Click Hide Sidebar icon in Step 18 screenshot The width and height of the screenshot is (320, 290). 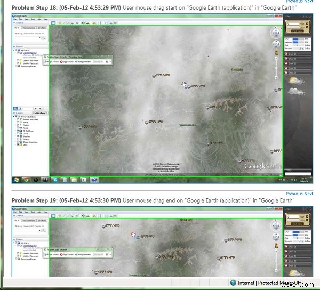(53, 23)
